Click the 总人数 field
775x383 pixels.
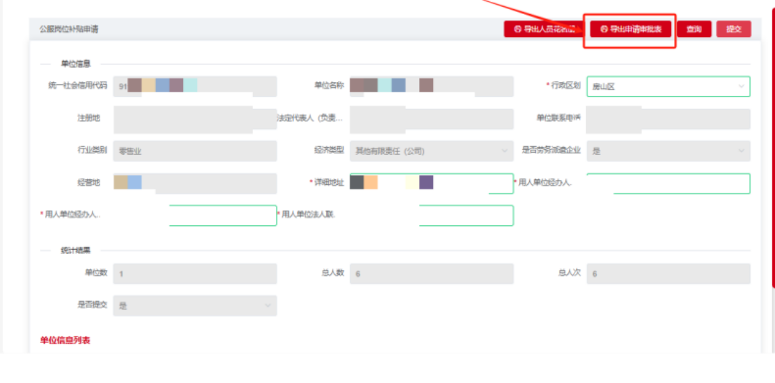[x=431, y=273]
